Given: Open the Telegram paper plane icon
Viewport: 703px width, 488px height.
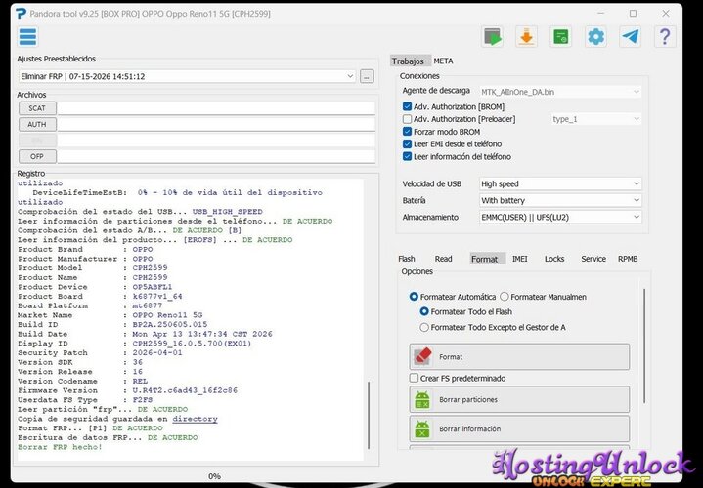Looking at the screenshot, I should (630, 37).
